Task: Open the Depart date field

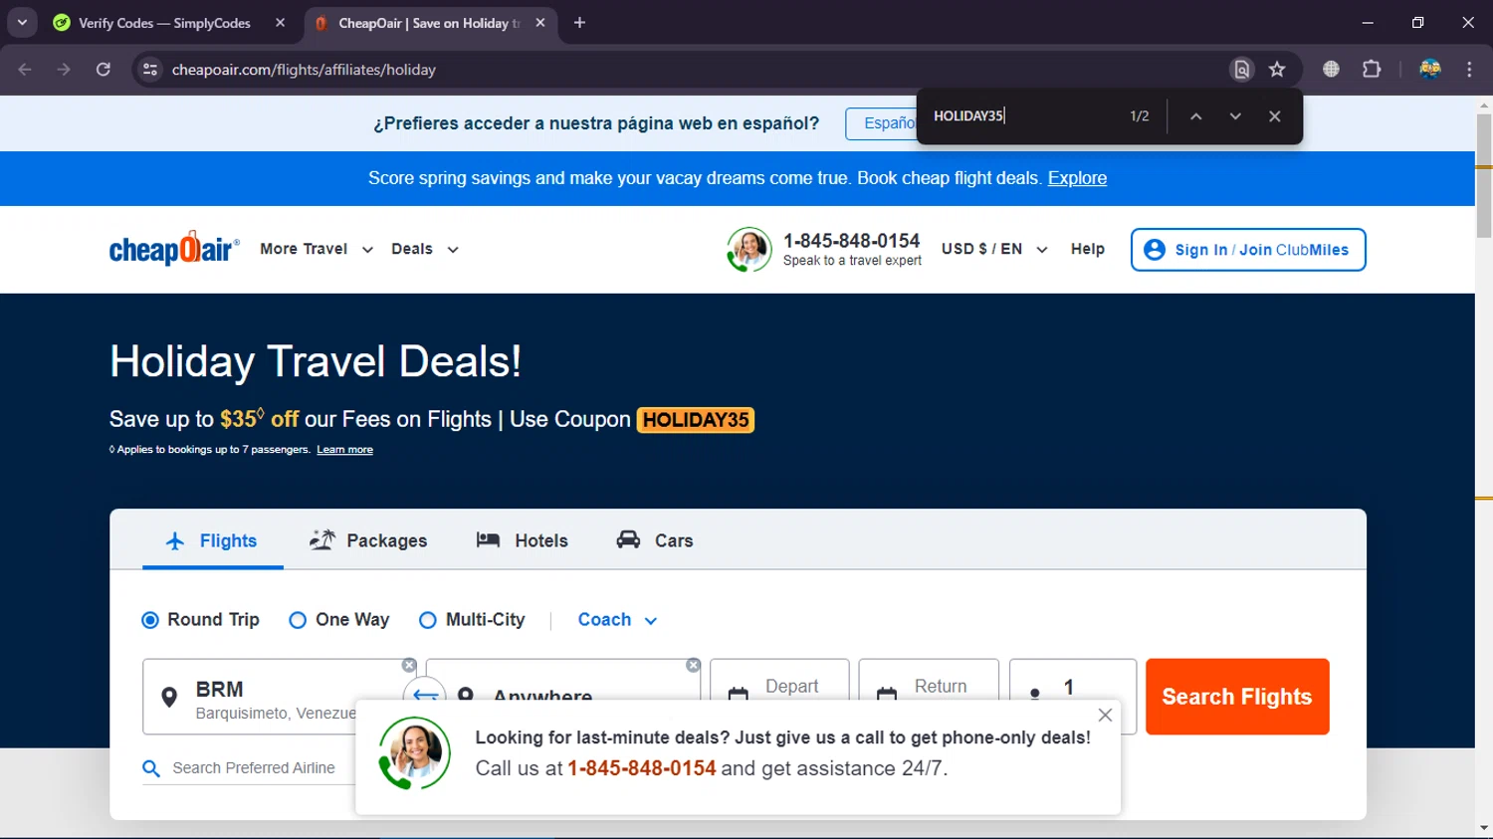Action: tap(779, 680)
